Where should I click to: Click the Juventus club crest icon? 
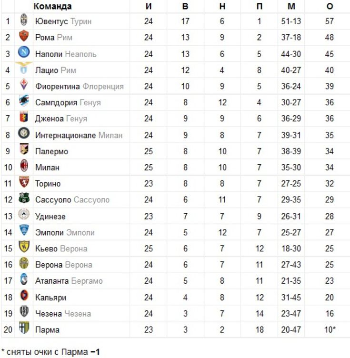pos(24,20)
